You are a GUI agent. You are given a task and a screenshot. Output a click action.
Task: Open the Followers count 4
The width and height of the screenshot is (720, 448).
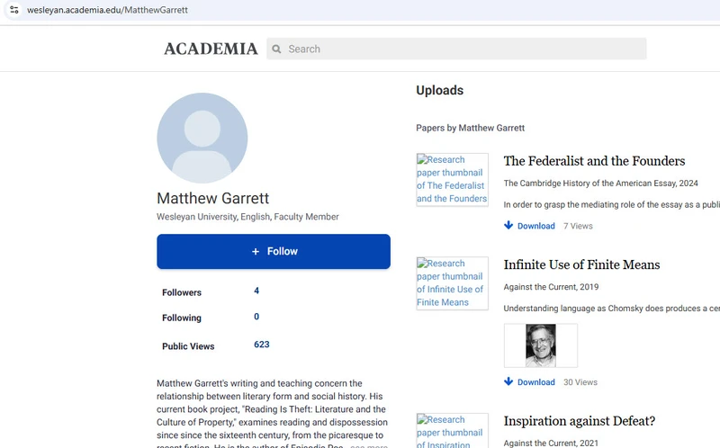(256, 291)
